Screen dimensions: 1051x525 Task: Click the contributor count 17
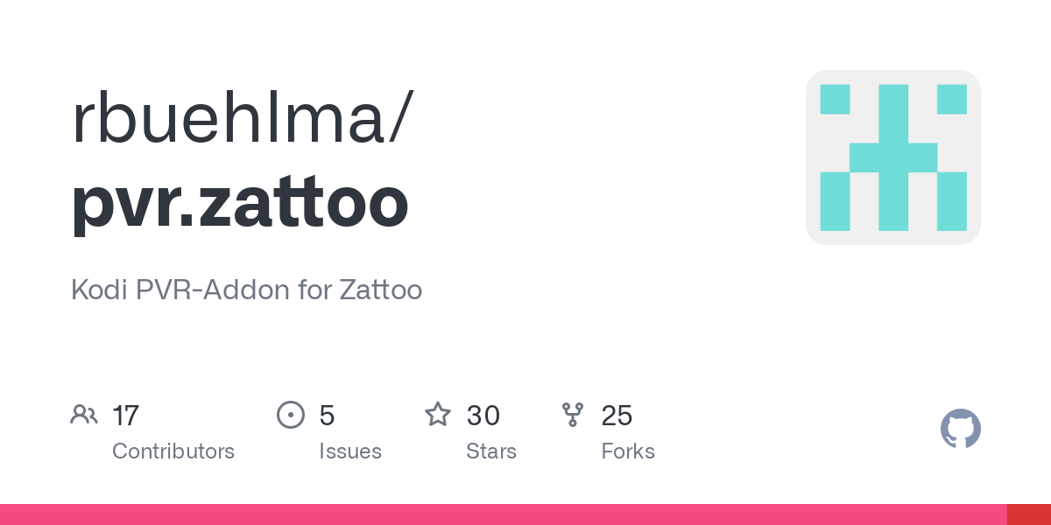(x=125, y=415)
